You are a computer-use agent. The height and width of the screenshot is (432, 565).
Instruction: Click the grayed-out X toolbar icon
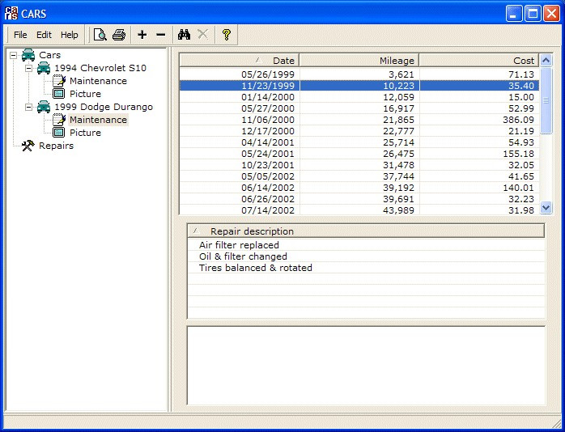pyautogui.click(x=203, y=35)
